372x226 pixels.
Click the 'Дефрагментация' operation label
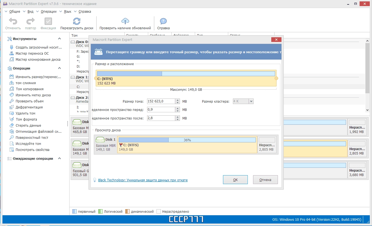coord(29,107)
